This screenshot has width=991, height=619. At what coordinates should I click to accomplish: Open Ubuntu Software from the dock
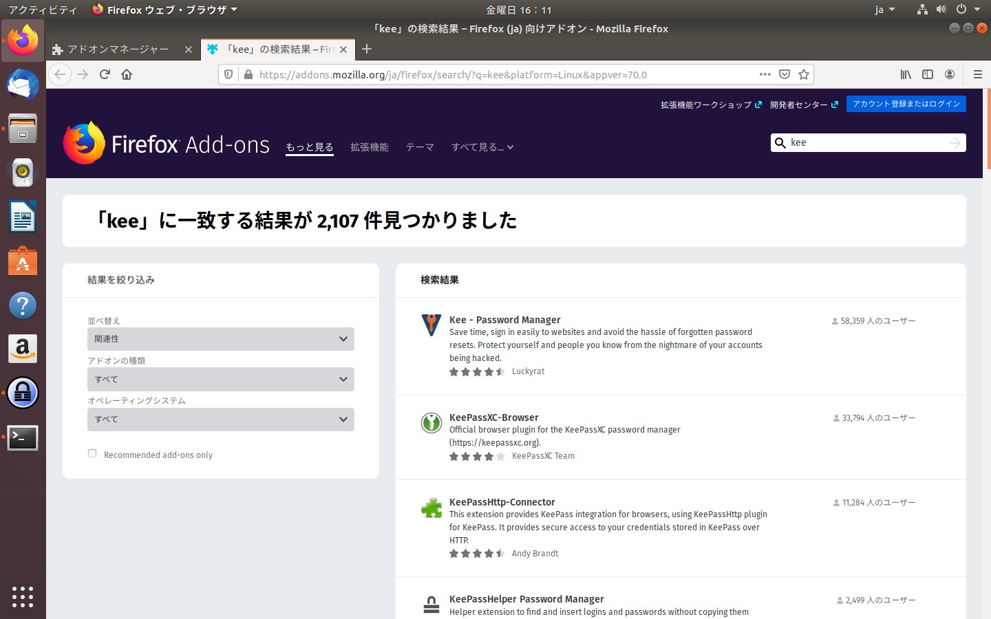(x=23, y=261)
